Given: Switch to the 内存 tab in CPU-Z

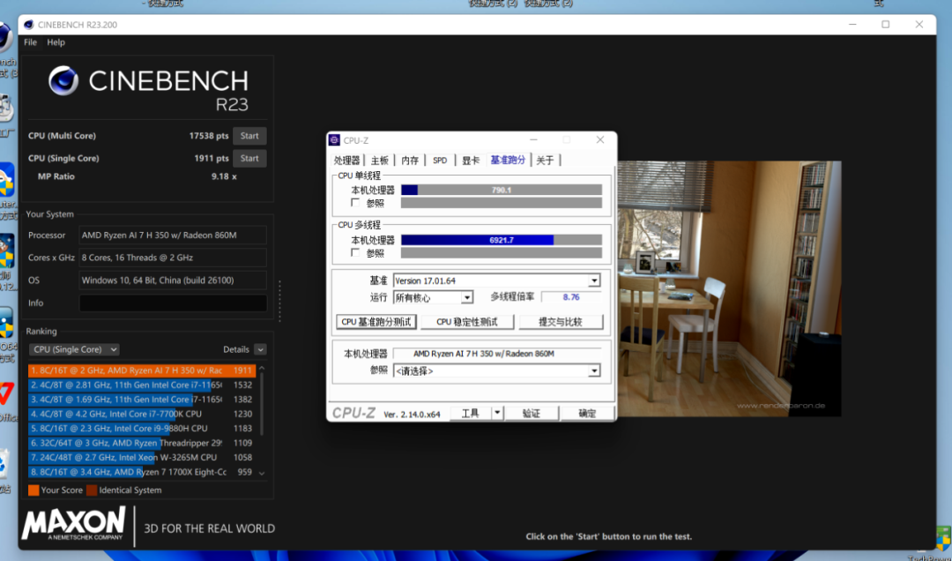Looking at the screenshot, I should coord(410,161).
